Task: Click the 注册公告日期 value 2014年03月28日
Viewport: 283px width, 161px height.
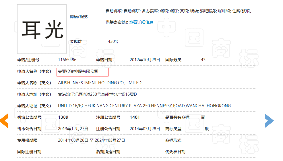Action: click(145, 129)
